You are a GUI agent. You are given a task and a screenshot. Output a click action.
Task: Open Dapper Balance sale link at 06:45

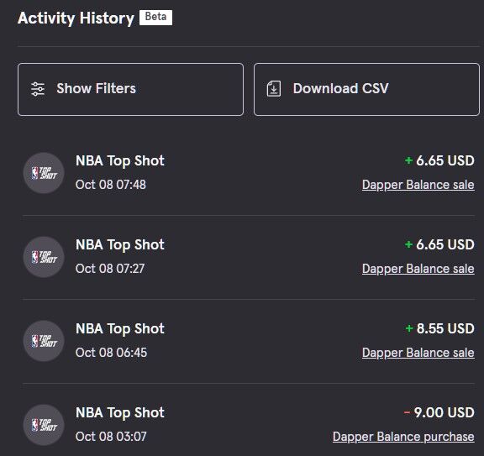[418, 353]
